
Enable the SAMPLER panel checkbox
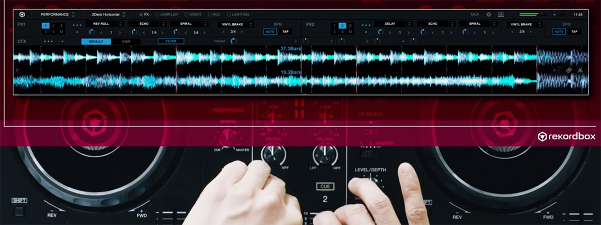coord(157,14)
